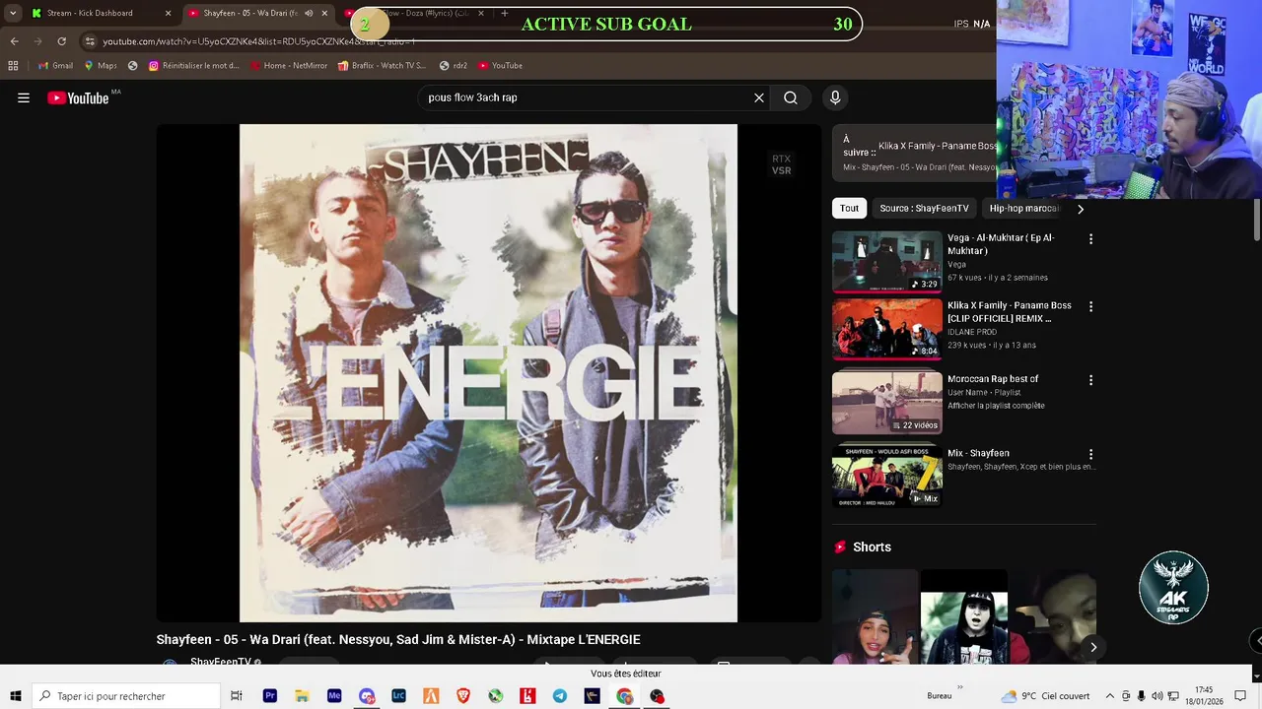Open the YouTube bookmark in bookmarks bar

500,66
